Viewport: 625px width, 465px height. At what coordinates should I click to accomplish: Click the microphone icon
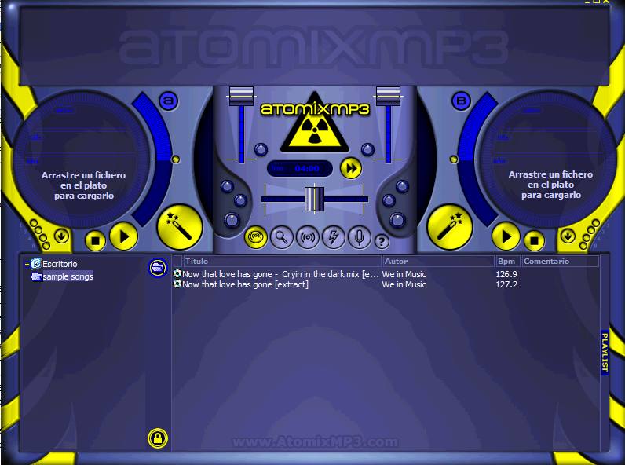pos(359,237)
